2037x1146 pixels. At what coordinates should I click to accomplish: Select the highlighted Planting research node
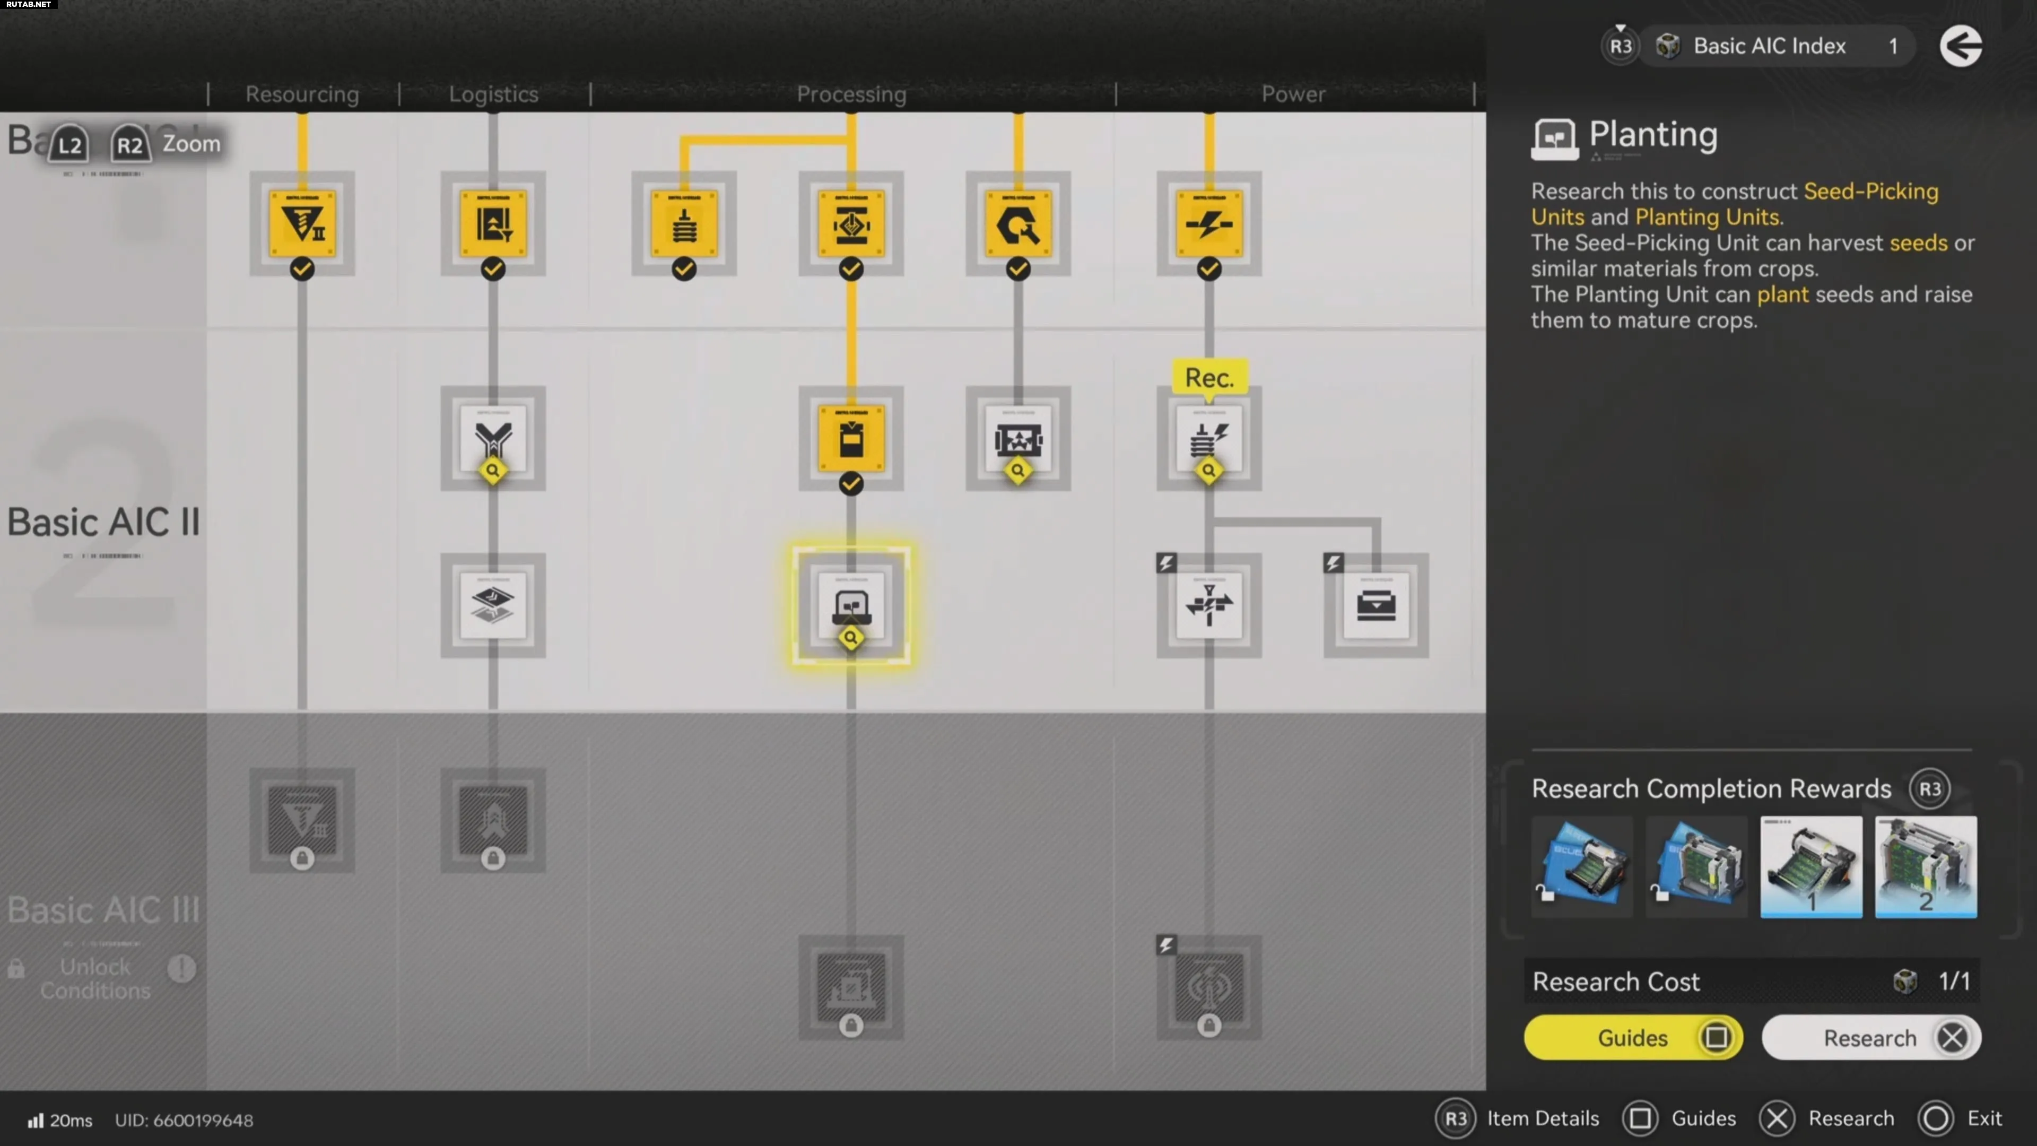point(851,606)
